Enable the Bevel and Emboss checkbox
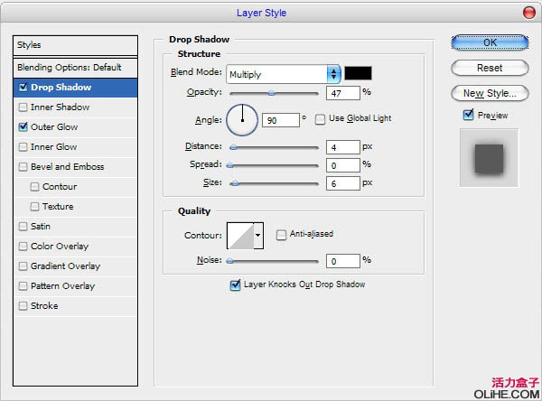 (23, 167)
